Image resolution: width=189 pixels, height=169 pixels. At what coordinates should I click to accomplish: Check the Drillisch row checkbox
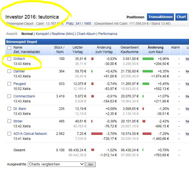point(9,59)
